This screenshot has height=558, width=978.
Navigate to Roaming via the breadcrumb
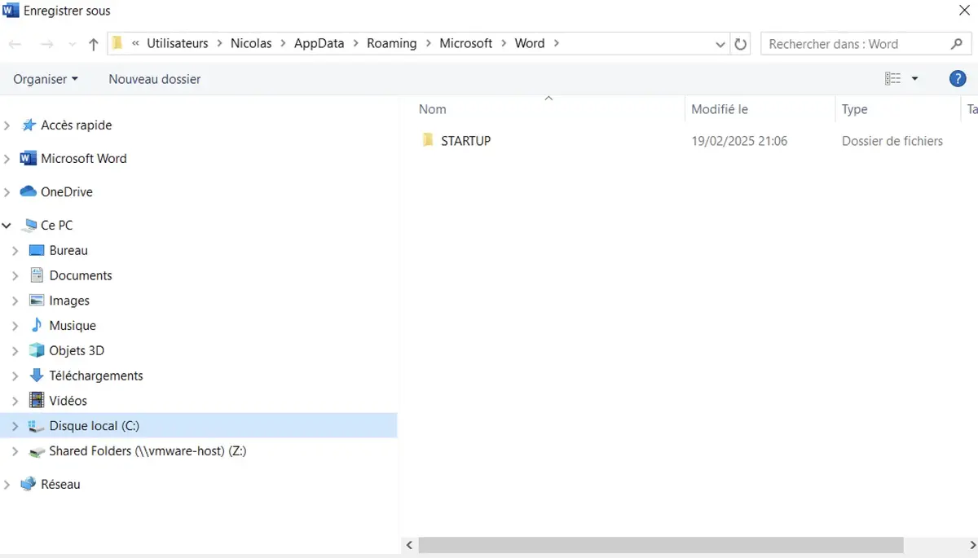pyautogui.click(x=391, y=43)
